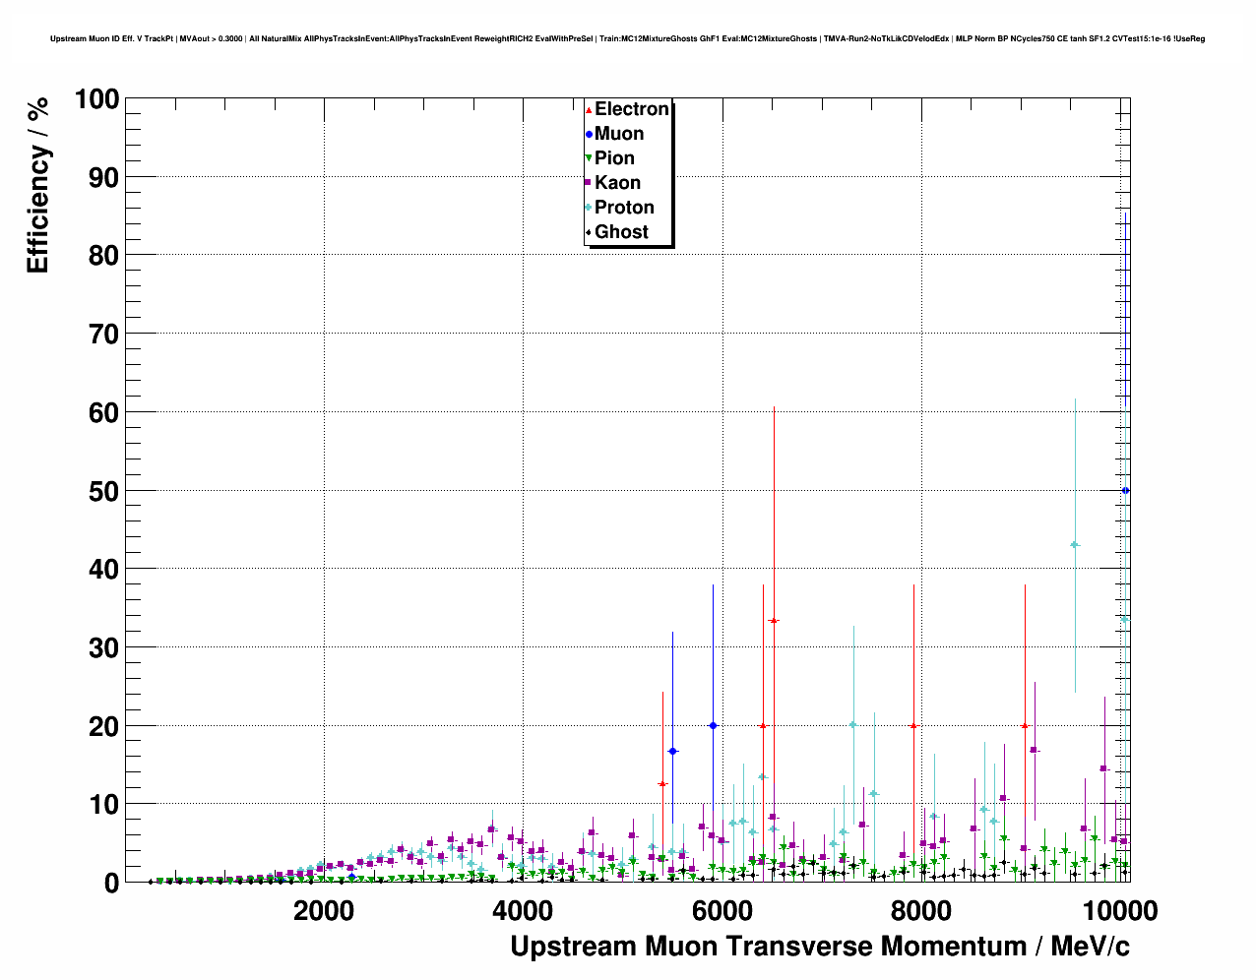Select the purple Kaon square legend marker

pyautogui.click(x=589, y=183)
